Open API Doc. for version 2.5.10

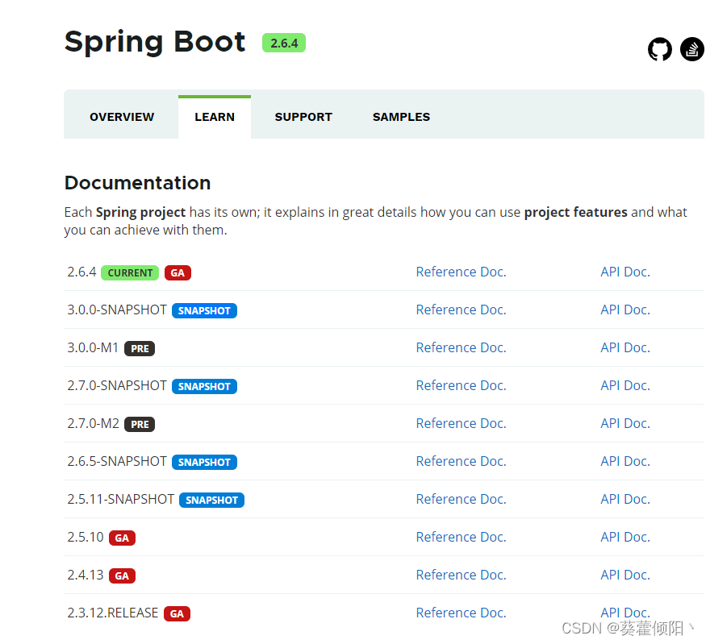(x=625, y=537)
